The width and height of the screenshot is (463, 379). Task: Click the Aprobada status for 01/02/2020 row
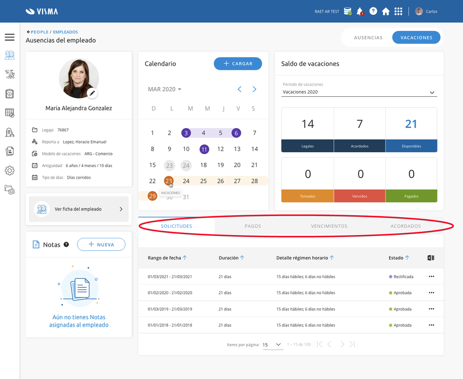[400, 293]
